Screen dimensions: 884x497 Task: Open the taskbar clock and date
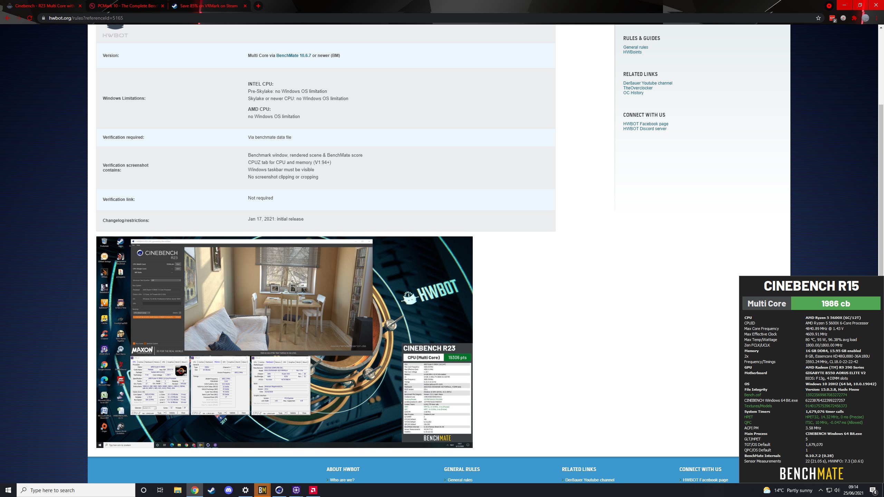tap(853, 490)
